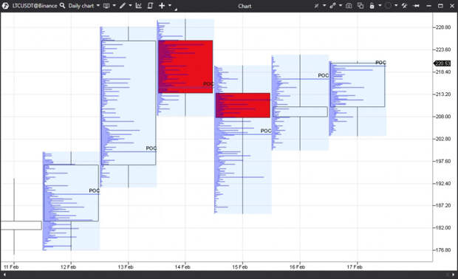Click the 14 Feb red candle body
This screenshot has width=458, height=279.
pyautogui.click(x=185, y=67)
